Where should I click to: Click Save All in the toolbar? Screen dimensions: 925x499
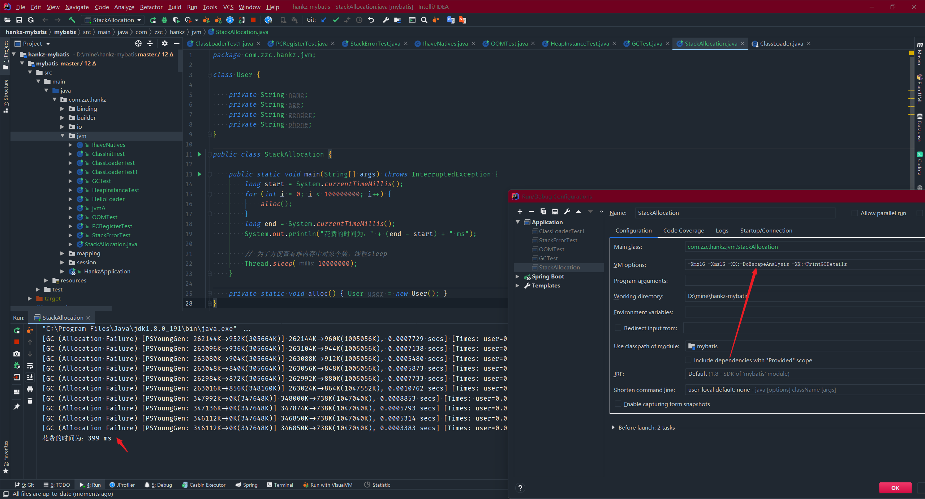click(x=19, y=20)
